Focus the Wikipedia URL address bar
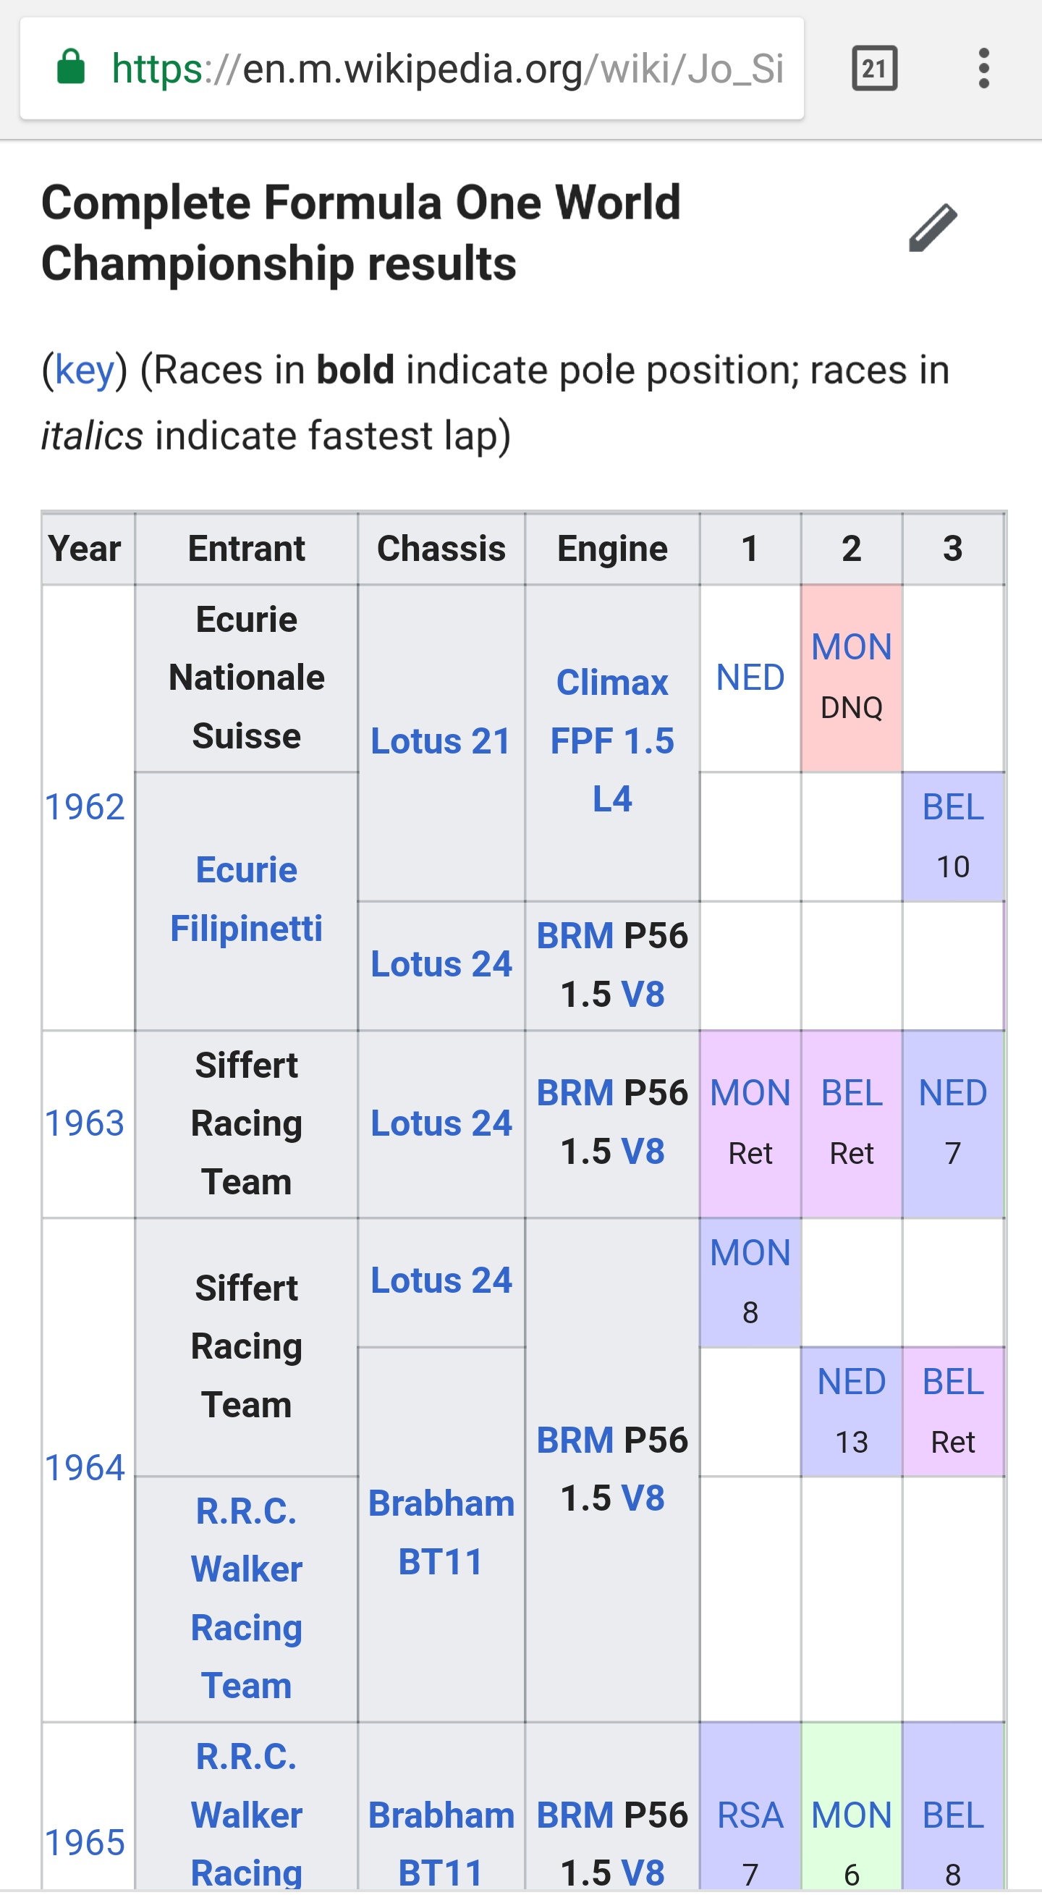Image resolution: width=1042 pixels, height=1895 pixels. (x=447, y=69)
